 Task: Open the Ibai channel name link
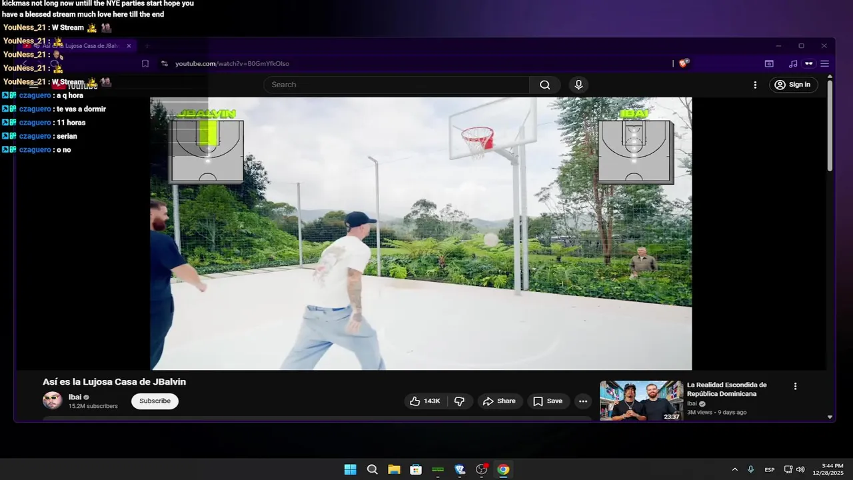(x=75, y=397)
